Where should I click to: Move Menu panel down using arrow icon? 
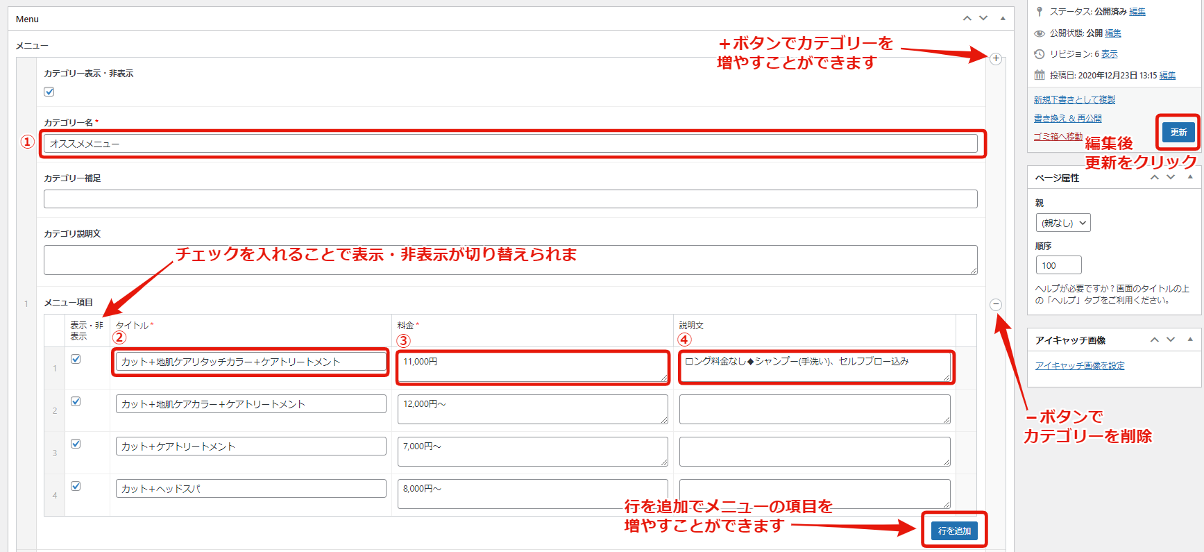983,19
